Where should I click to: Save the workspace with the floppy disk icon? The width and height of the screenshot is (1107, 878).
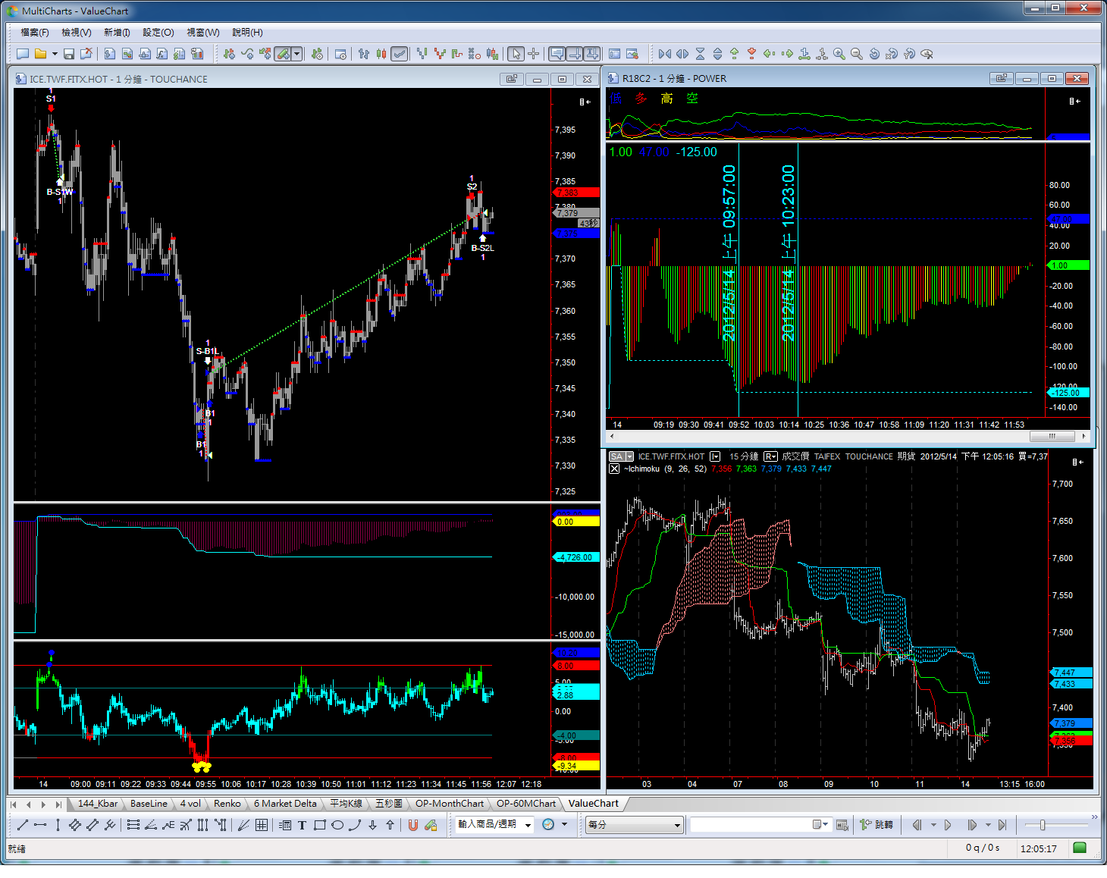pos(69,54)
